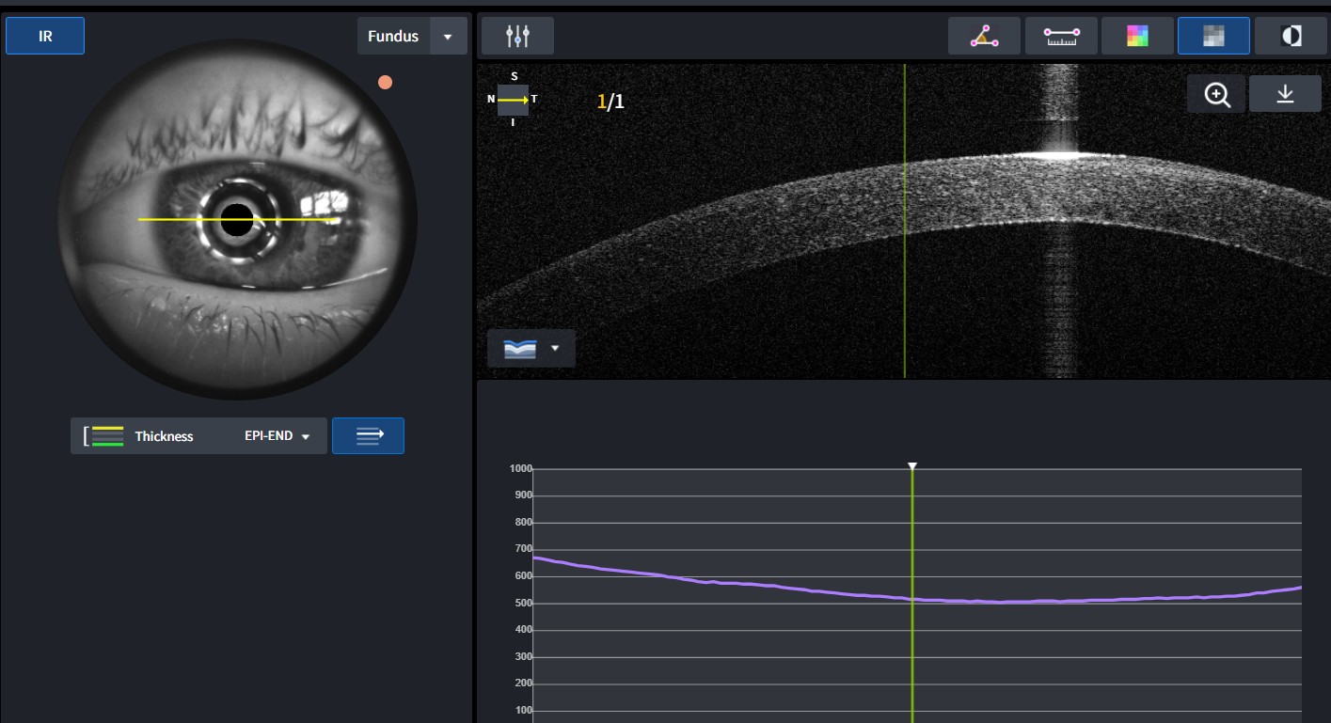Download the OCT scan image
1331x723 pixels.
(x=1285, y=94)
